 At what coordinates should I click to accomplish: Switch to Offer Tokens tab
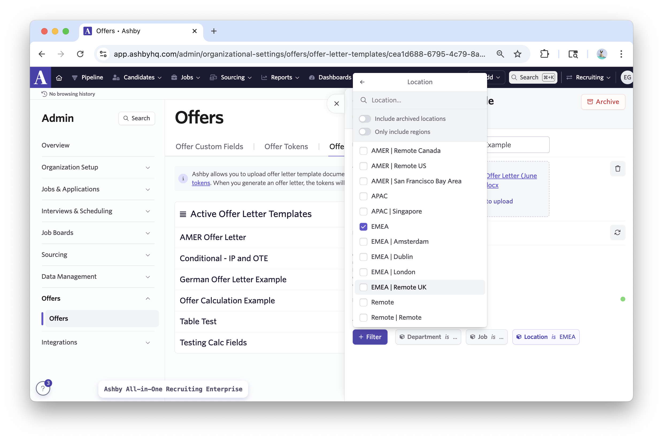point(286,146)
